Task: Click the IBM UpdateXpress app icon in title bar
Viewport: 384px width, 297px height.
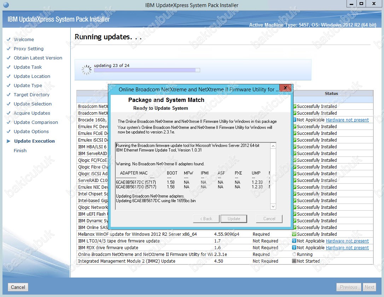Action: 6,5
